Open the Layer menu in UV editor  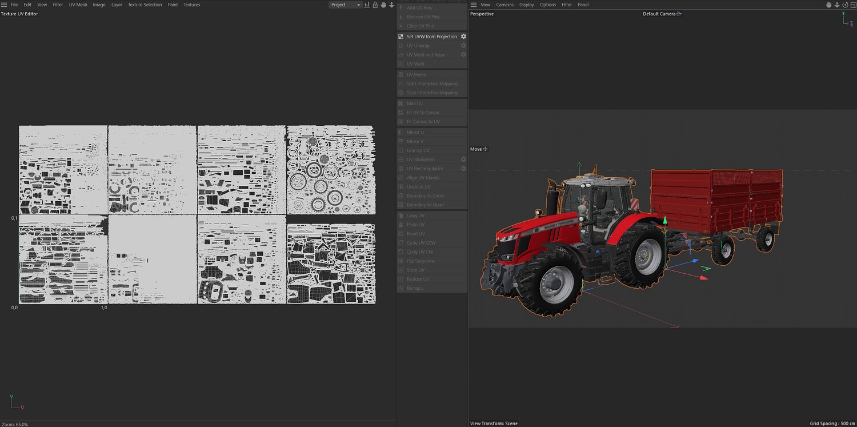(117, 5)
